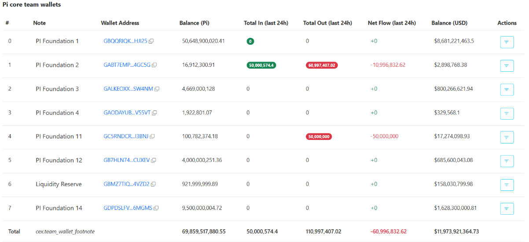Click the Net Flow (last 24h) column header
The height and width of the screenshot is (242, 529).
click(392, 23)
